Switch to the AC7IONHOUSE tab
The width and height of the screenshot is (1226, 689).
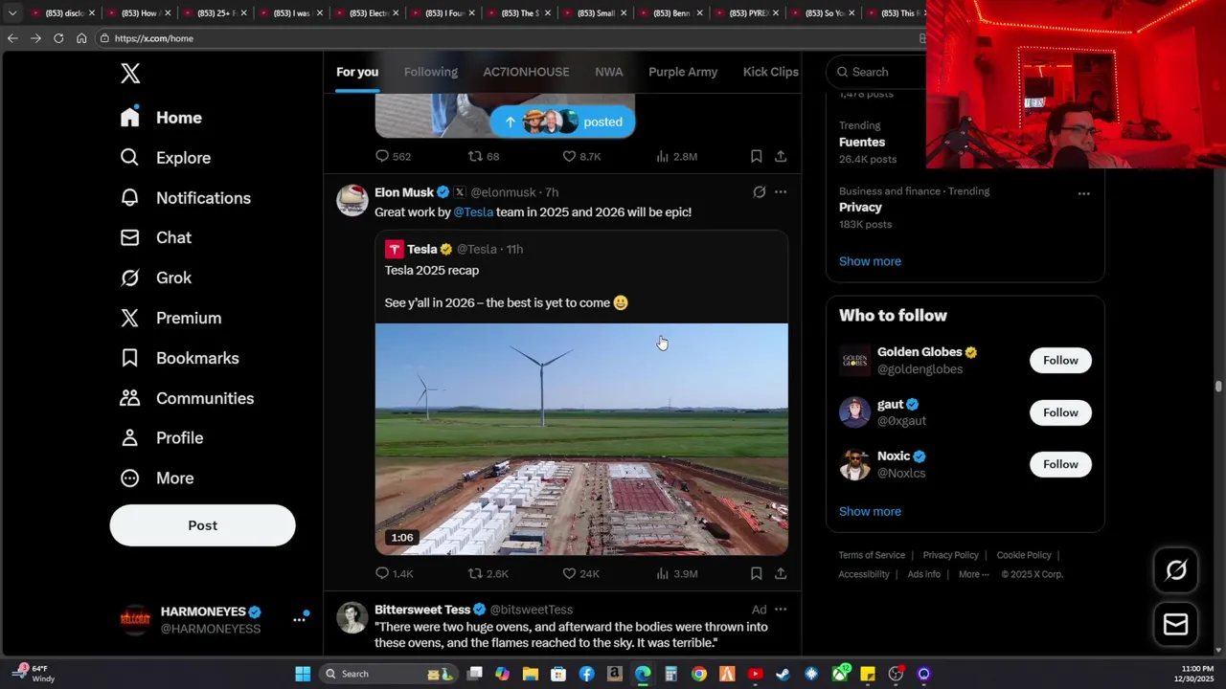pyautogui.click(x=526, y=72)
